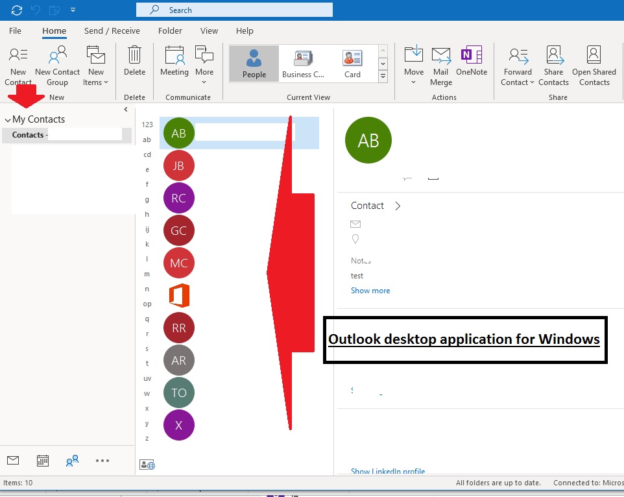This screenshot has height=497, width=624.
Task: Select the TO contact
Action: click(x=178, y=393)
